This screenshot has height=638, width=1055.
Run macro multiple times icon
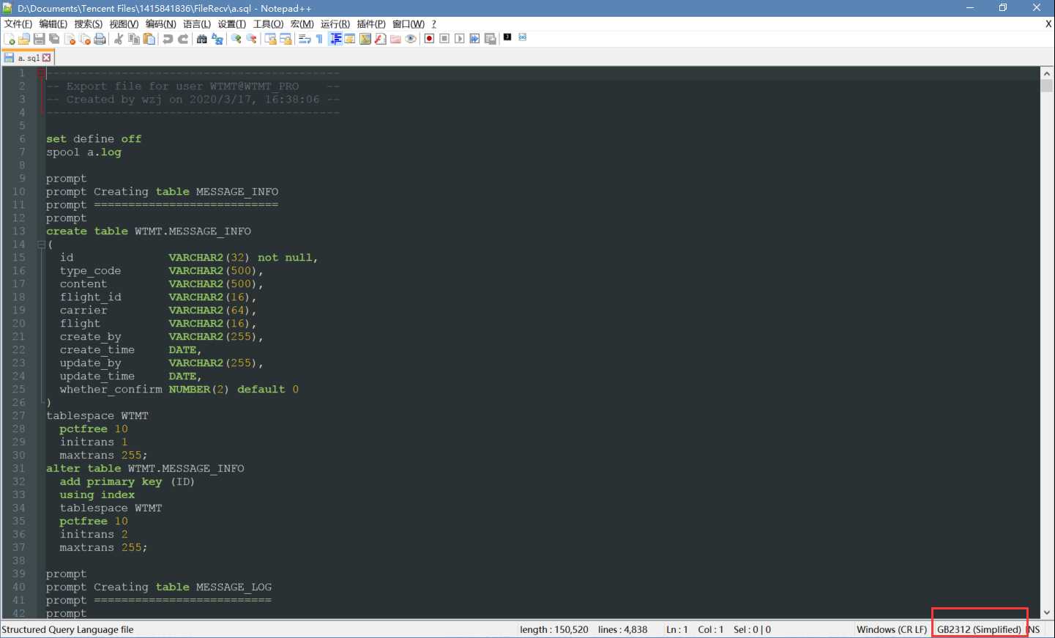click(474, 39)
